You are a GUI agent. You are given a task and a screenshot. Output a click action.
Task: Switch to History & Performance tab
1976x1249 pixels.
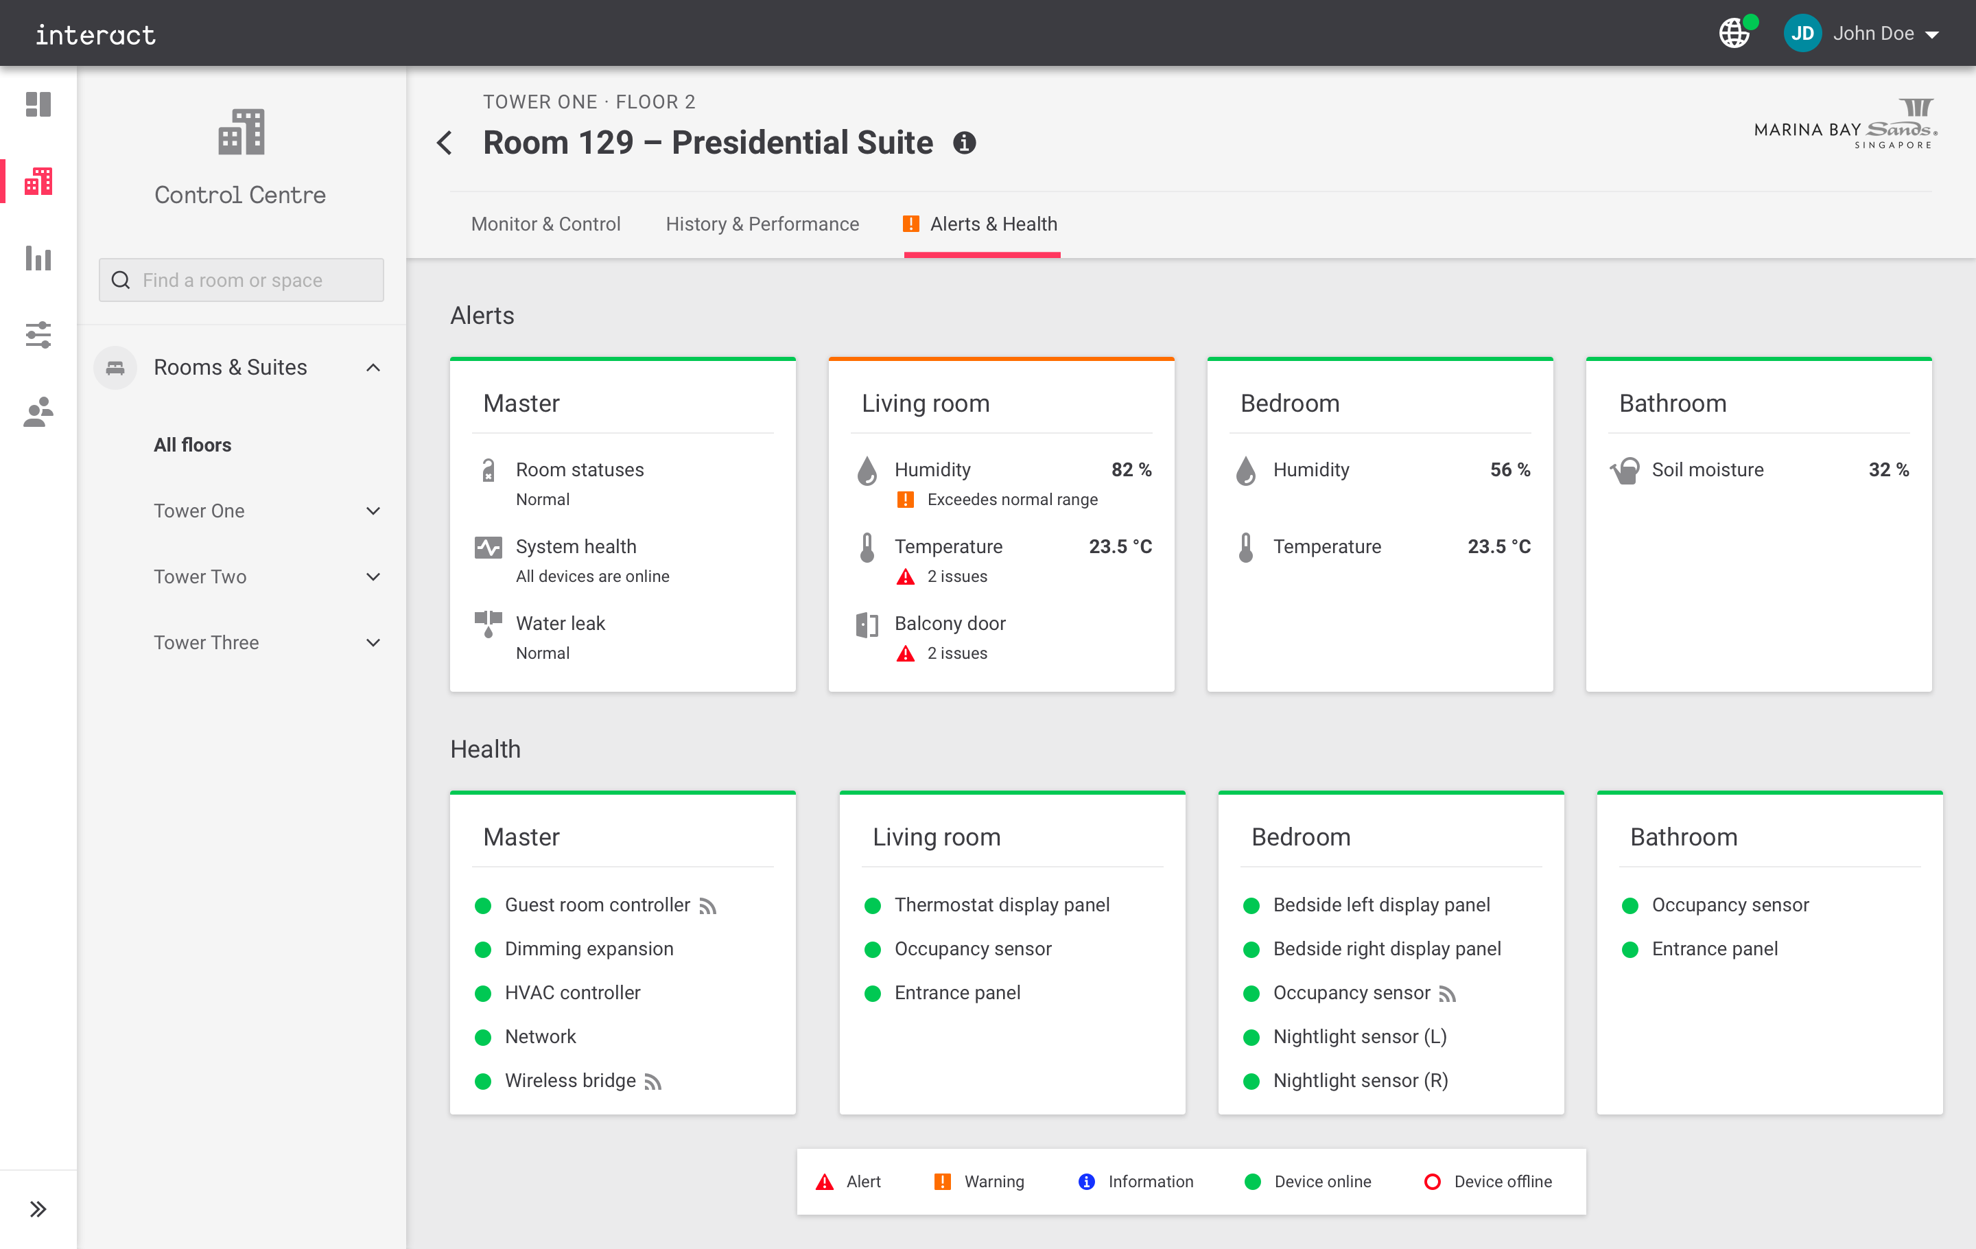(x=762, y=224)
